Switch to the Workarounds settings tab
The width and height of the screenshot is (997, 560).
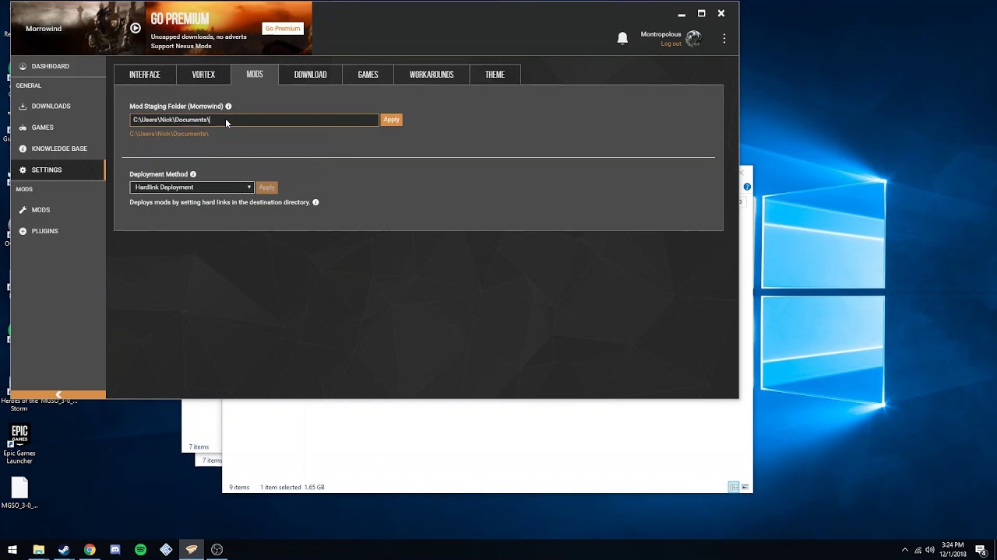432,75
